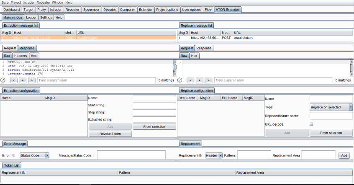Click the plus button in the extraction search bar
Image resolution: width=354 pixels, height=185 pixels.
(x=23, y=80)
